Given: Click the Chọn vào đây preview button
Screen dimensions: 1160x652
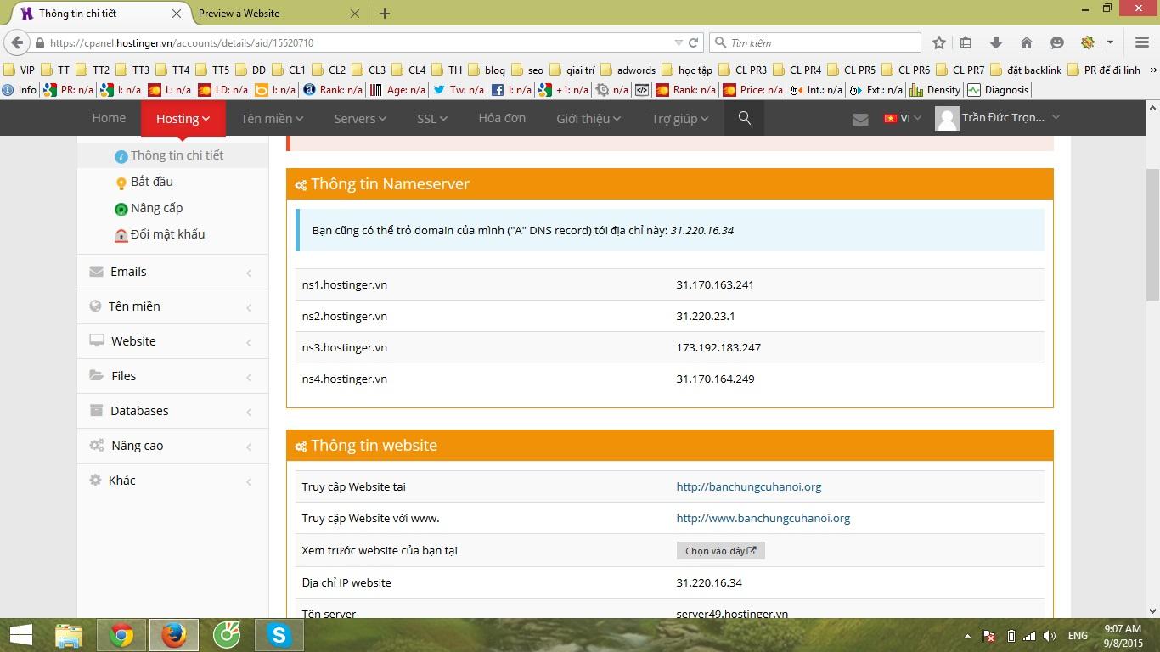Looking at the screenshot, I should pos(721,551).
